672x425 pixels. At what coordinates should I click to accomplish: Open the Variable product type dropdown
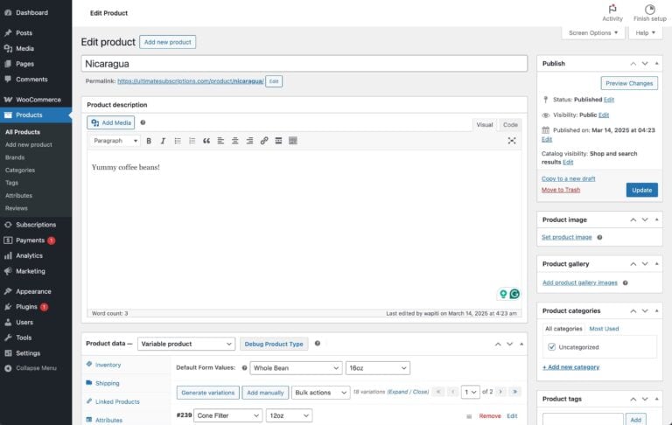point(187,345)
